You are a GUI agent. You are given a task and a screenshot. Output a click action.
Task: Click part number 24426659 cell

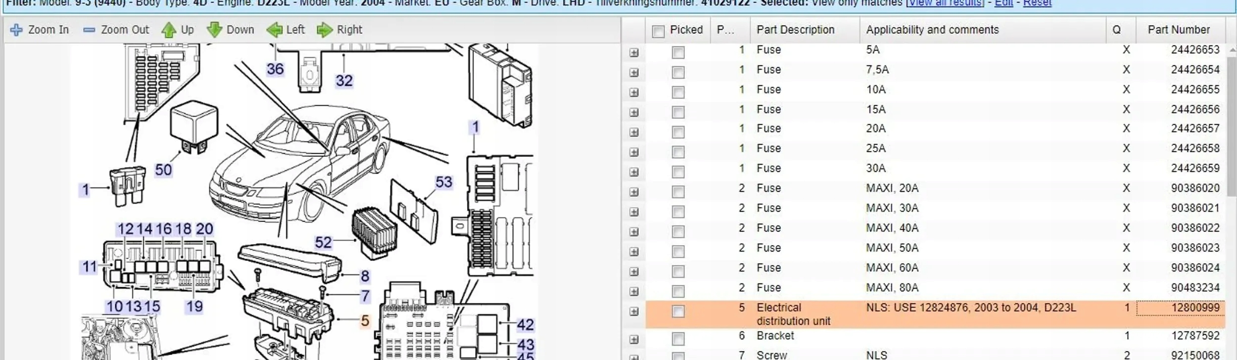pos(1195,168)
